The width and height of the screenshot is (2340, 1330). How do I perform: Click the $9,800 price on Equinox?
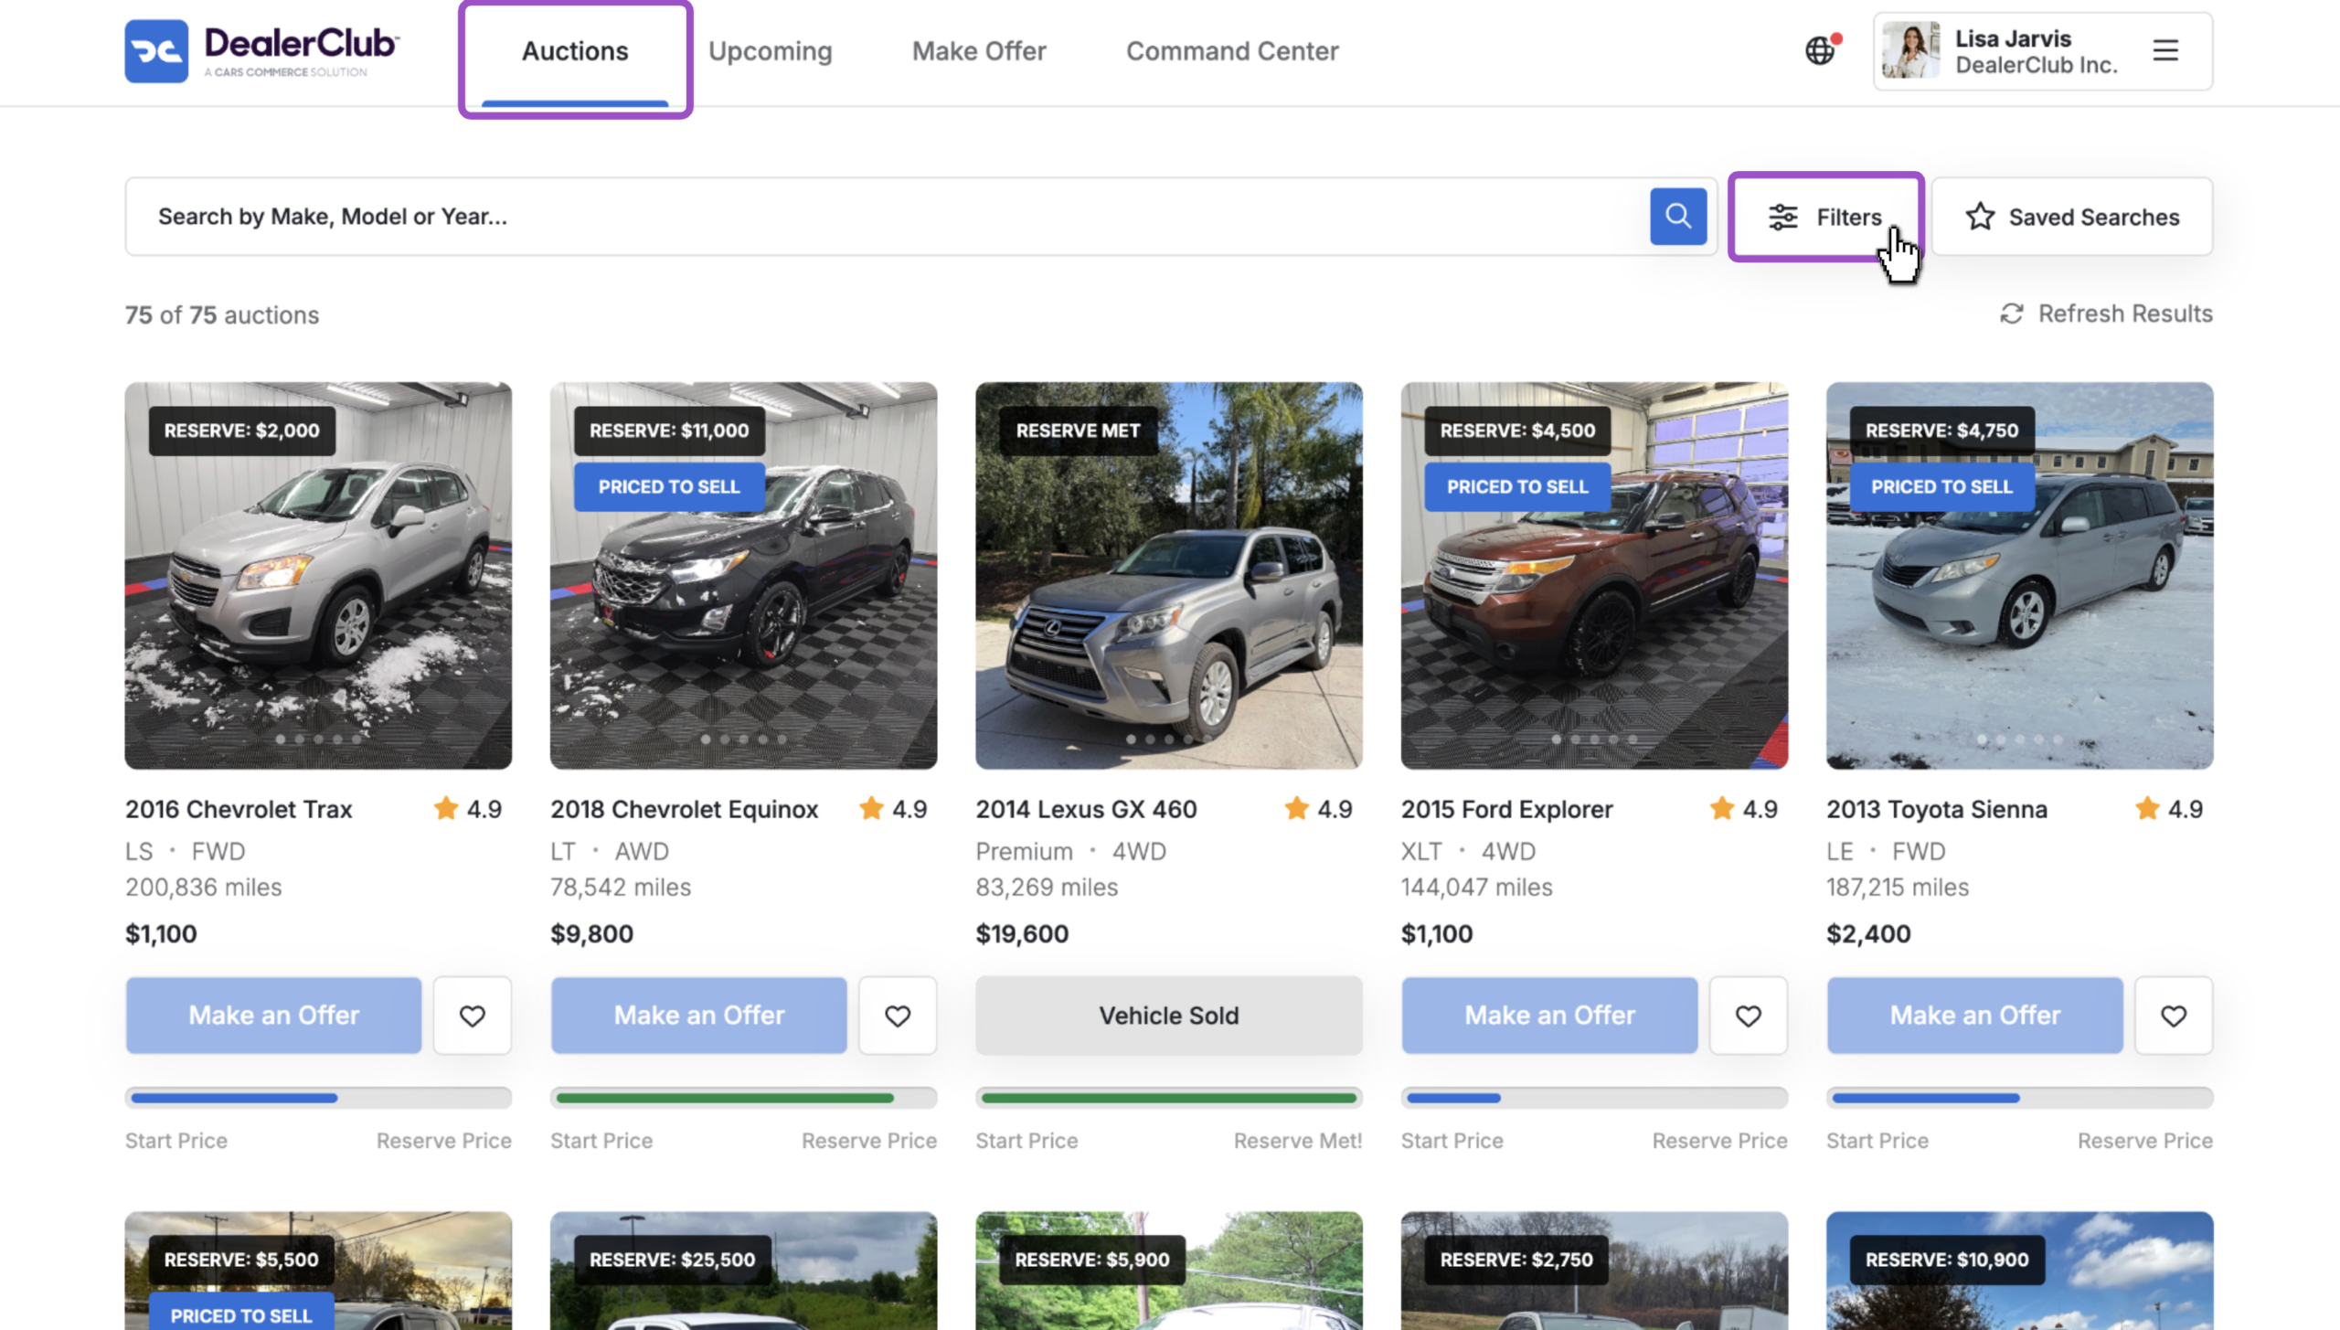click(x=591, y=933)
